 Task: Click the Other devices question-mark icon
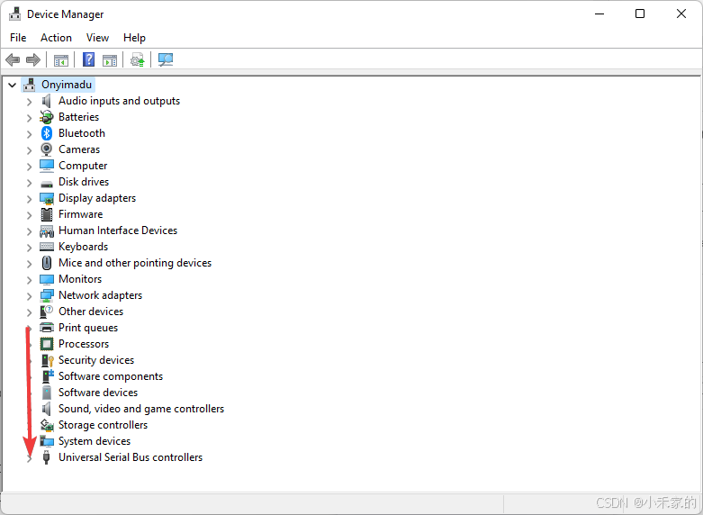click(47, 312)
